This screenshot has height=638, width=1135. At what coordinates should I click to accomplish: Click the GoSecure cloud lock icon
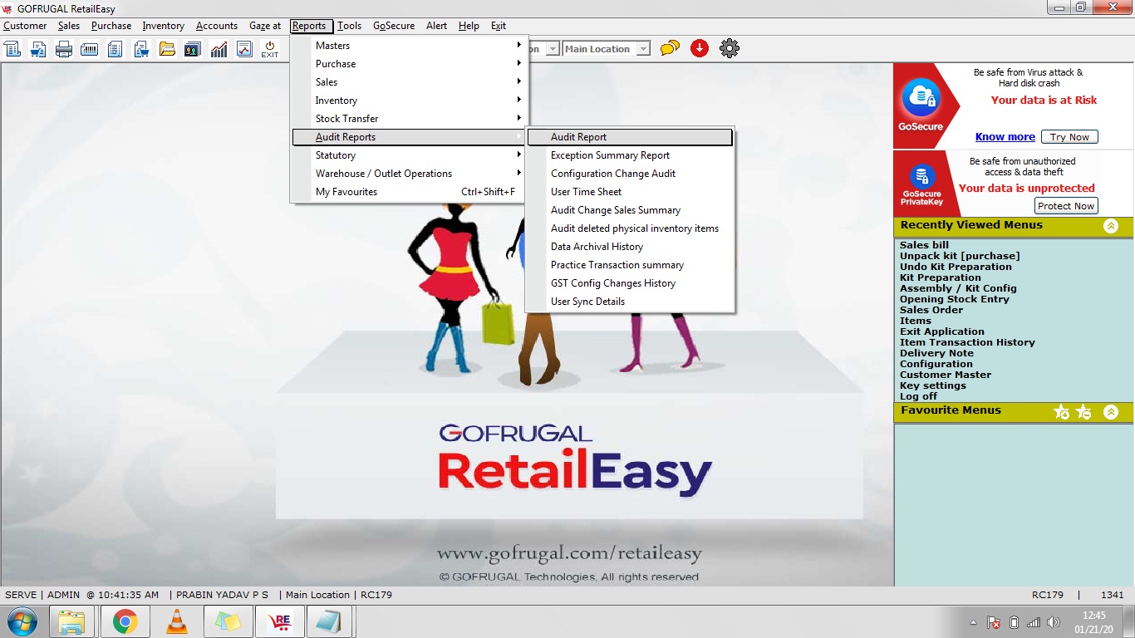pos(921,100)
